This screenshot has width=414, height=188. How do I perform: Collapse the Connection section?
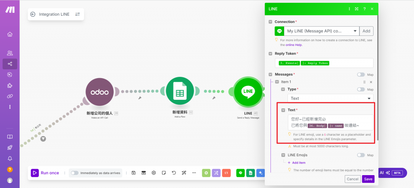coord(270,22)
